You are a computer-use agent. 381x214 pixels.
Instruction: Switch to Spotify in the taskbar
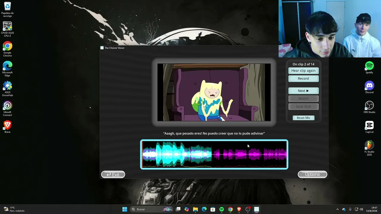click(221, 209)
